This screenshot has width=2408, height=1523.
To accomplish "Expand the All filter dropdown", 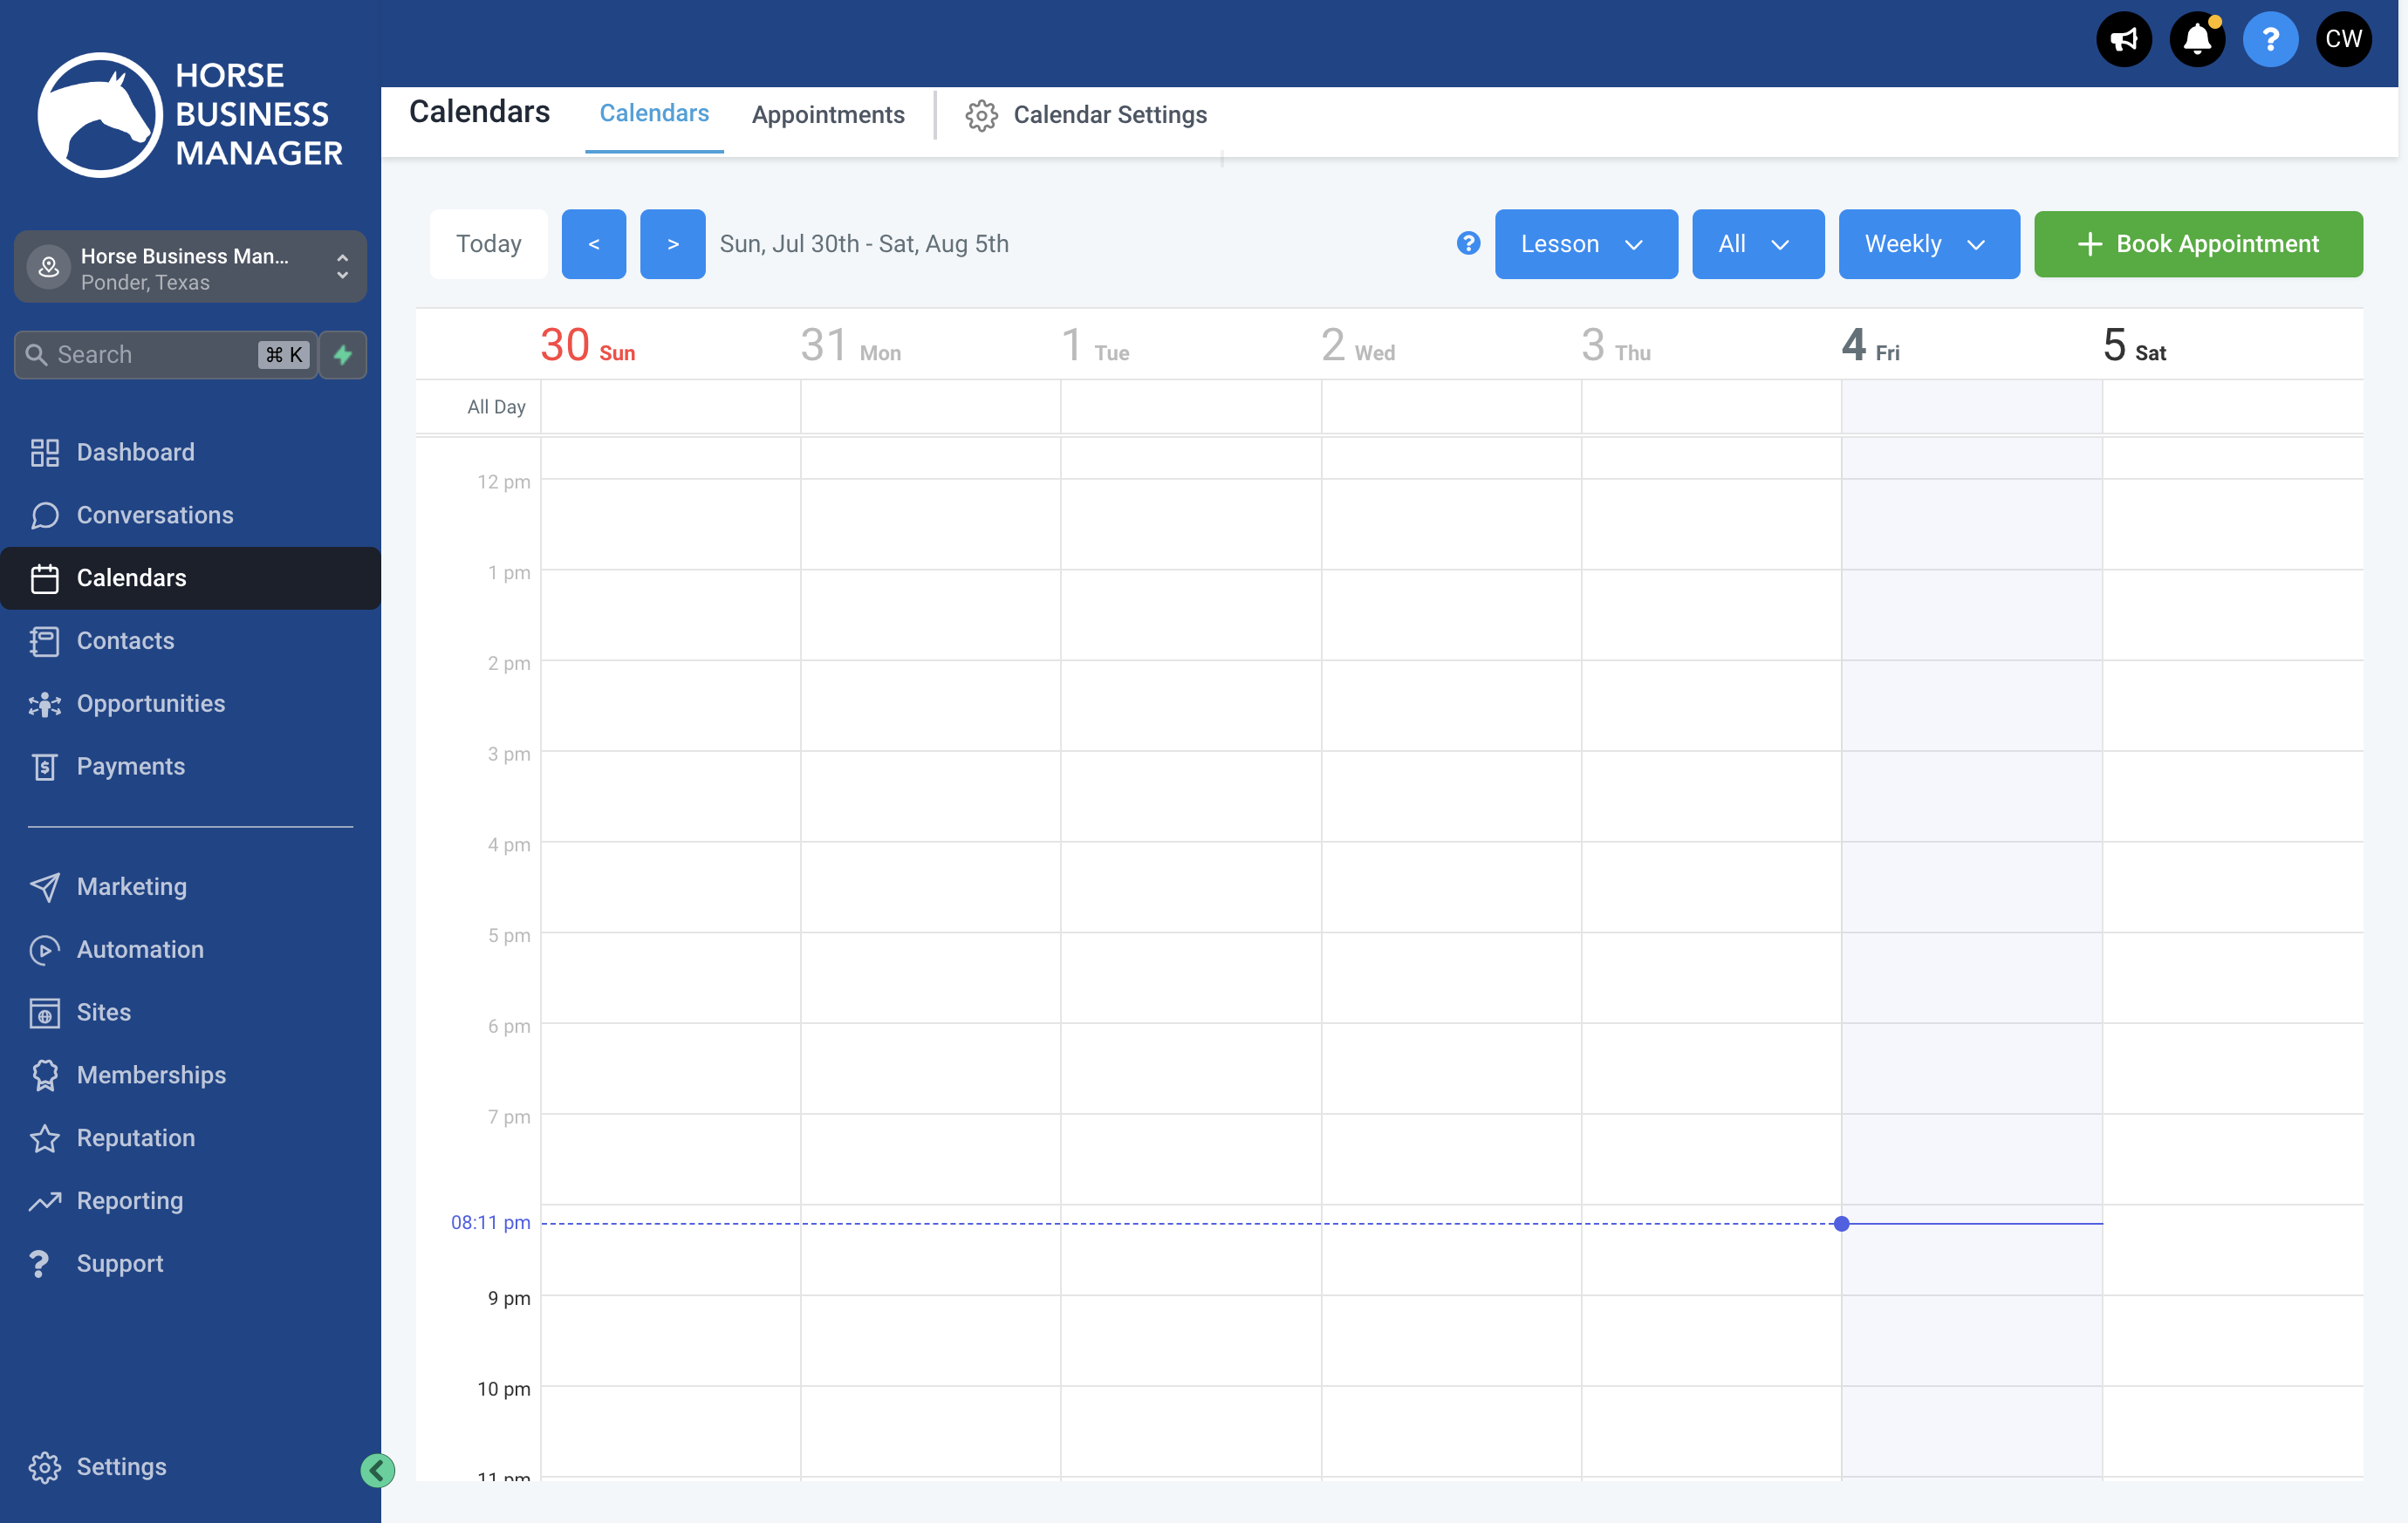I will (1758, 244).
